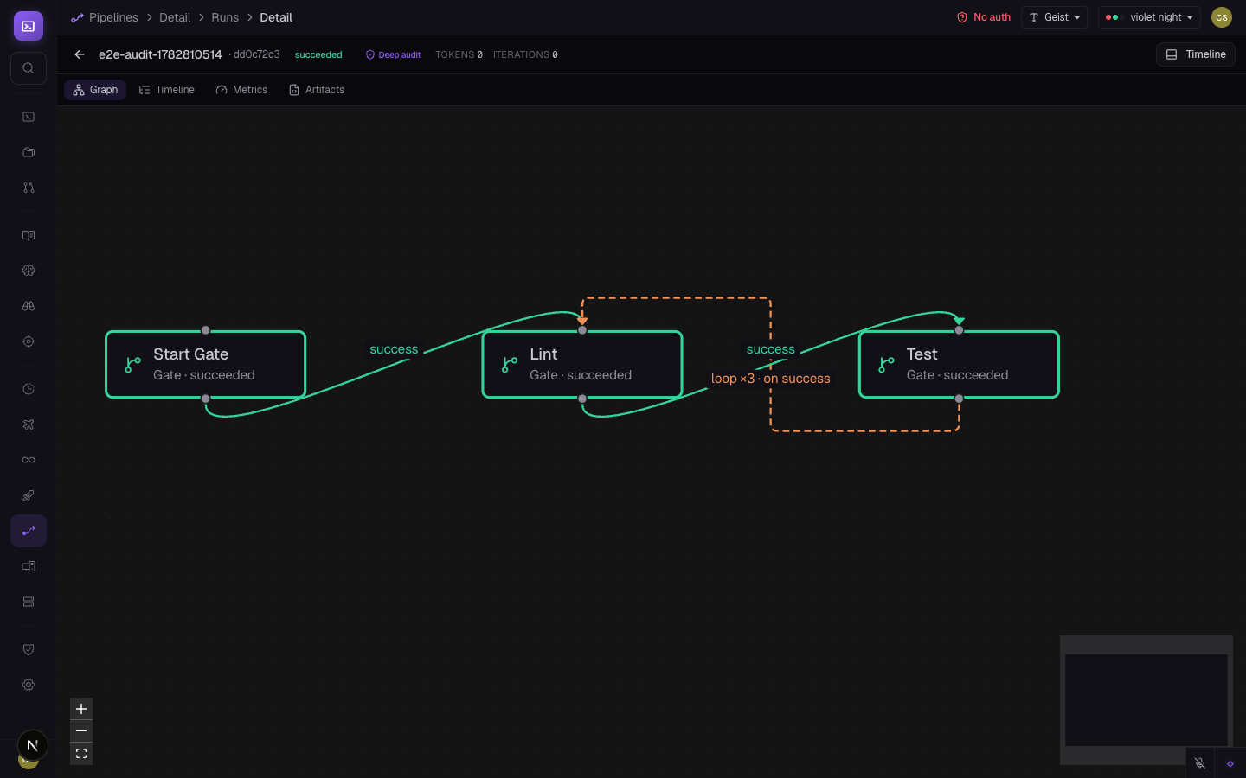Open the binoculars icon in the sidebar
Viewport: 1246px width, 778px height.
coord(29,306)
